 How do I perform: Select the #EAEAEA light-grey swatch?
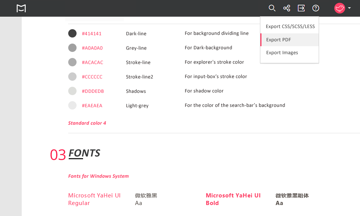point(72,105)
